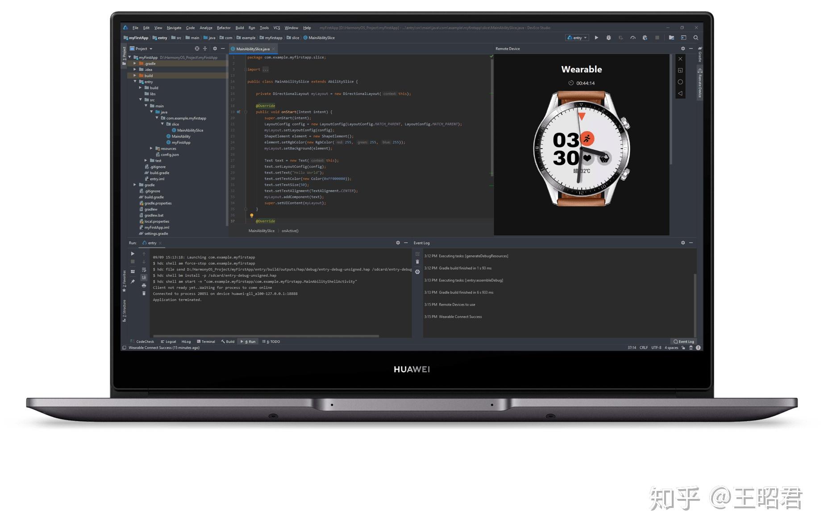Close the wearable emulator with the X icon
824x532 pixels.
point(680,59)
